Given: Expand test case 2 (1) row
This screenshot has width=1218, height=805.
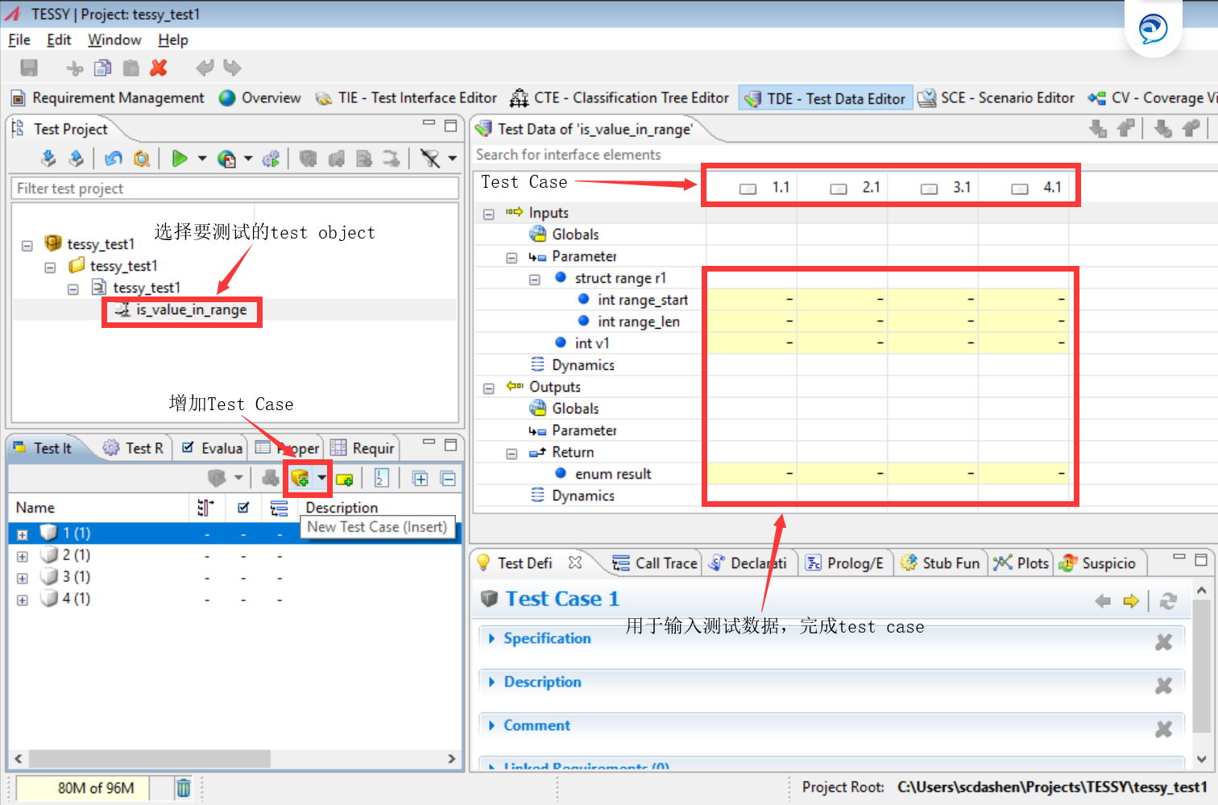Looking at the screenshot, I should [23, 557].
